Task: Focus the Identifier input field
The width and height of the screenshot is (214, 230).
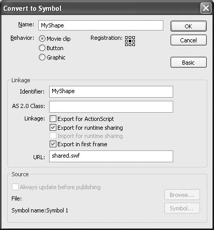Action: click(111, 91)
